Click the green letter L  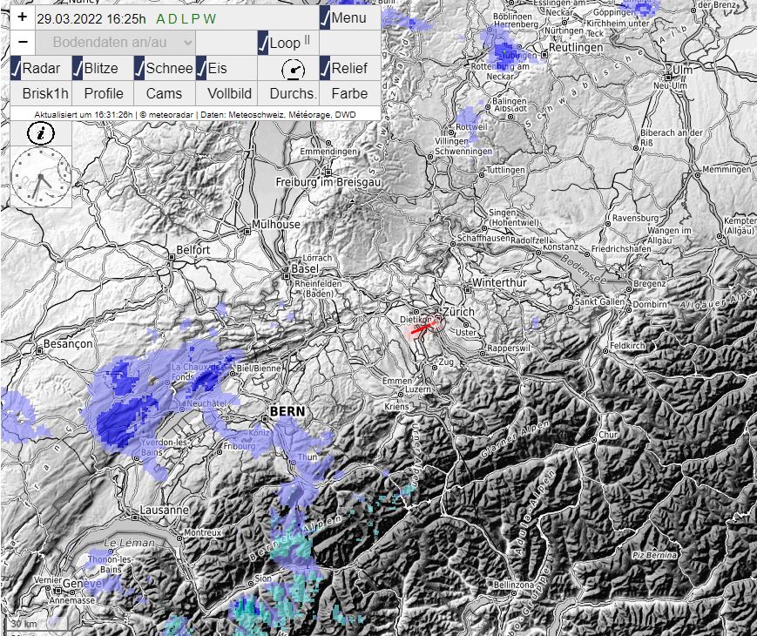tap(185, 19)
